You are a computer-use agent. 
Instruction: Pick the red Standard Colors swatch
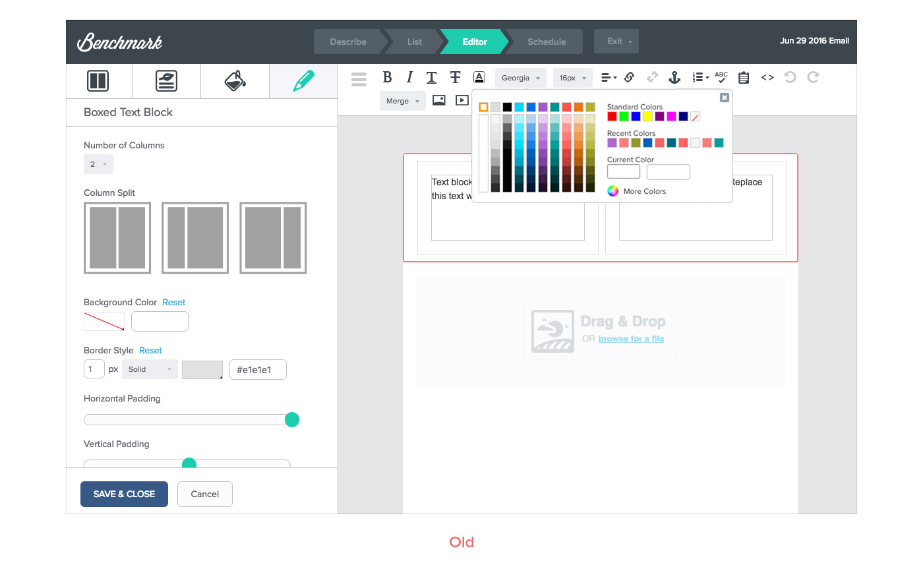(612, 117)
